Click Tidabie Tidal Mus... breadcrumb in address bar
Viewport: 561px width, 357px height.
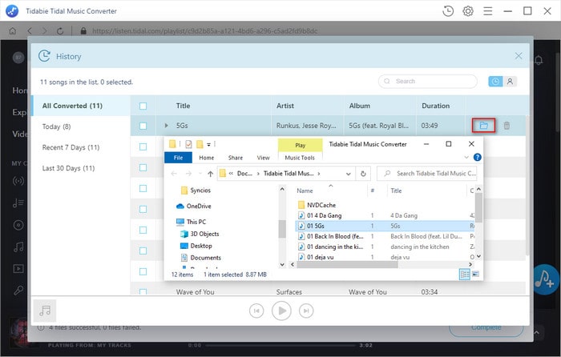click(x=289, y=174)
